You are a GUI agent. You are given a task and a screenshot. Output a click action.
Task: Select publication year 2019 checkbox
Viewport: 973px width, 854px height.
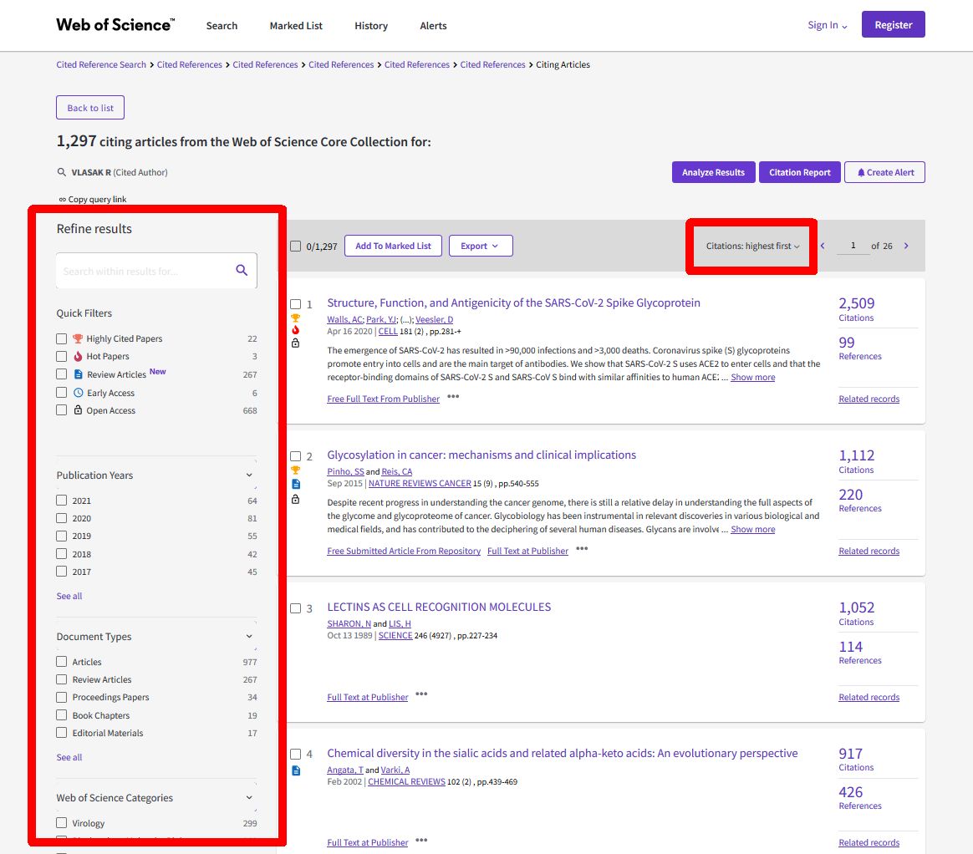[x=61, y=536]
